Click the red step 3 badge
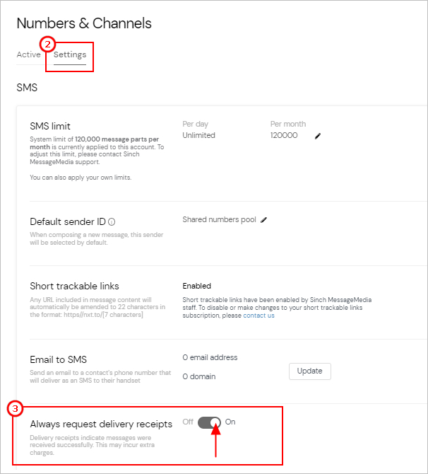Image resolution: width=428 pixels, height=474 pixels. tap(14, 408)
